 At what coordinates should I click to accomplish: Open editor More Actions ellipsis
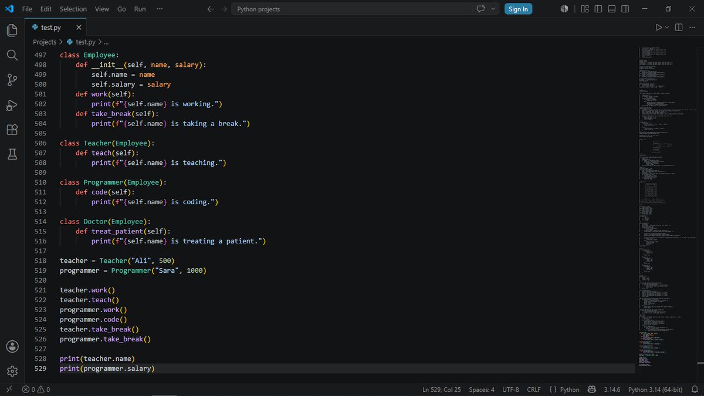tap(693, 28)
